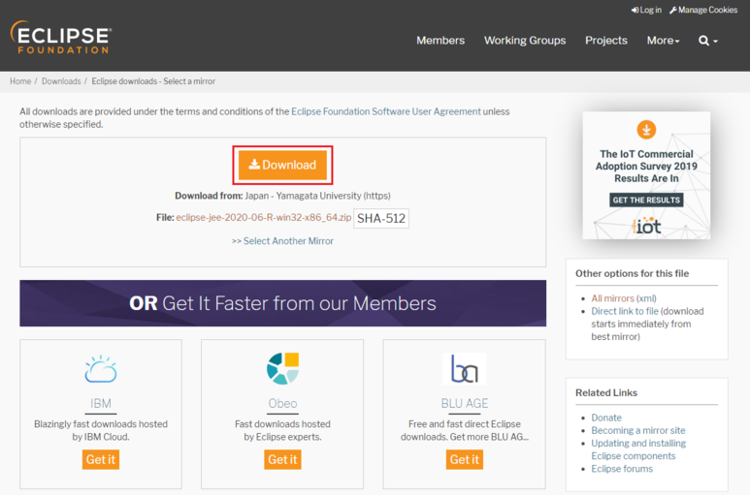Click the Related Links heading

pyautogui.click(x=606, y=393)
